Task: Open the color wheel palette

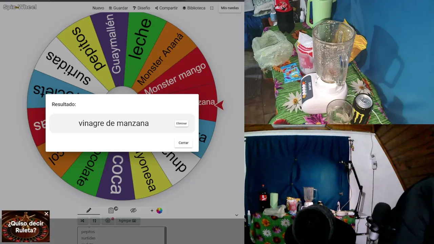Action: coord(159,210)
